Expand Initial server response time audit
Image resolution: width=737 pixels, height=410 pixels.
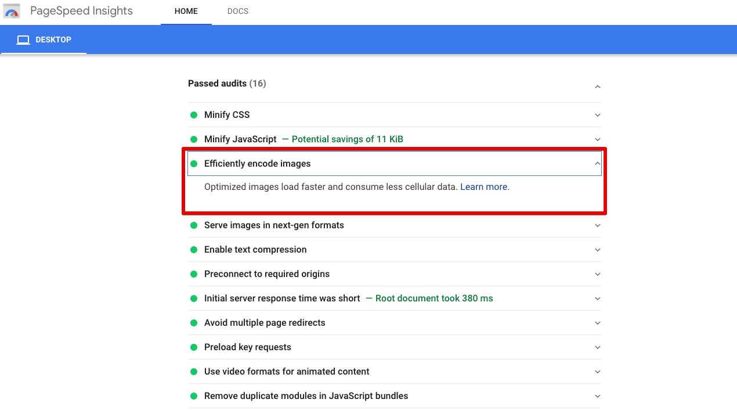pyautogui.click(x=598, y=298)
